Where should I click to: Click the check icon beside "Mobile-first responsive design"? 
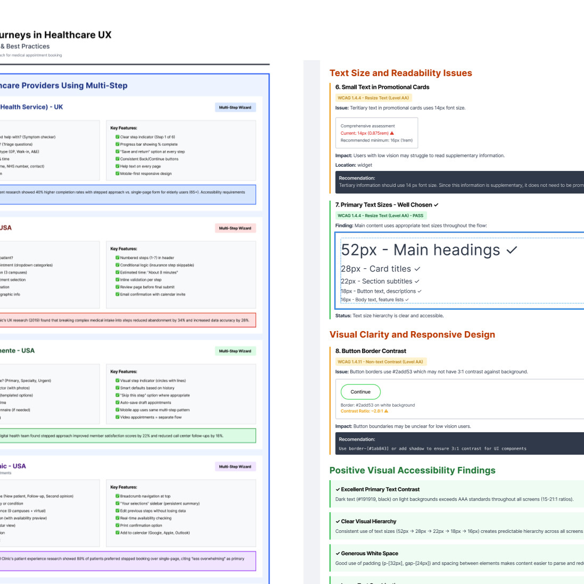(117, 174)
